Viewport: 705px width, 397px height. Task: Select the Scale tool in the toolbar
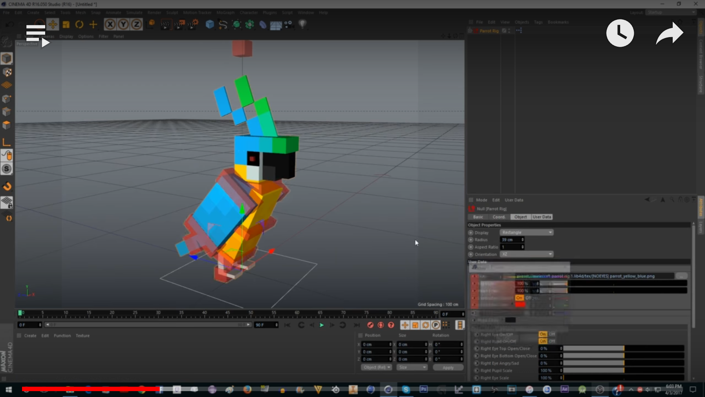pyautogui.click(x=66, y=25)
